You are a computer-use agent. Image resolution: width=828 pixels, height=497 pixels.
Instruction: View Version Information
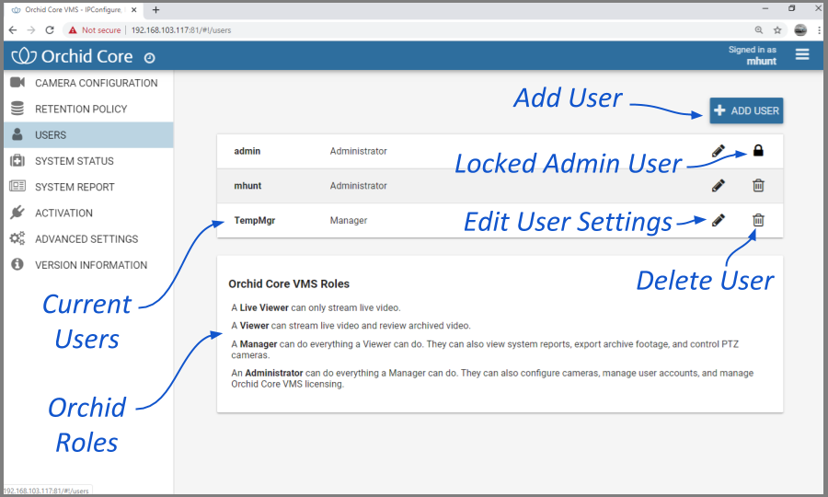tap(88, 265)
